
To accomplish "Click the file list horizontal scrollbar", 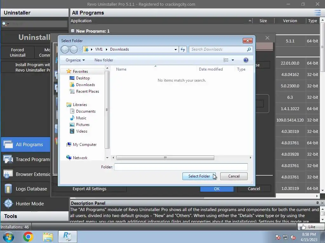I will pos(165,158).
